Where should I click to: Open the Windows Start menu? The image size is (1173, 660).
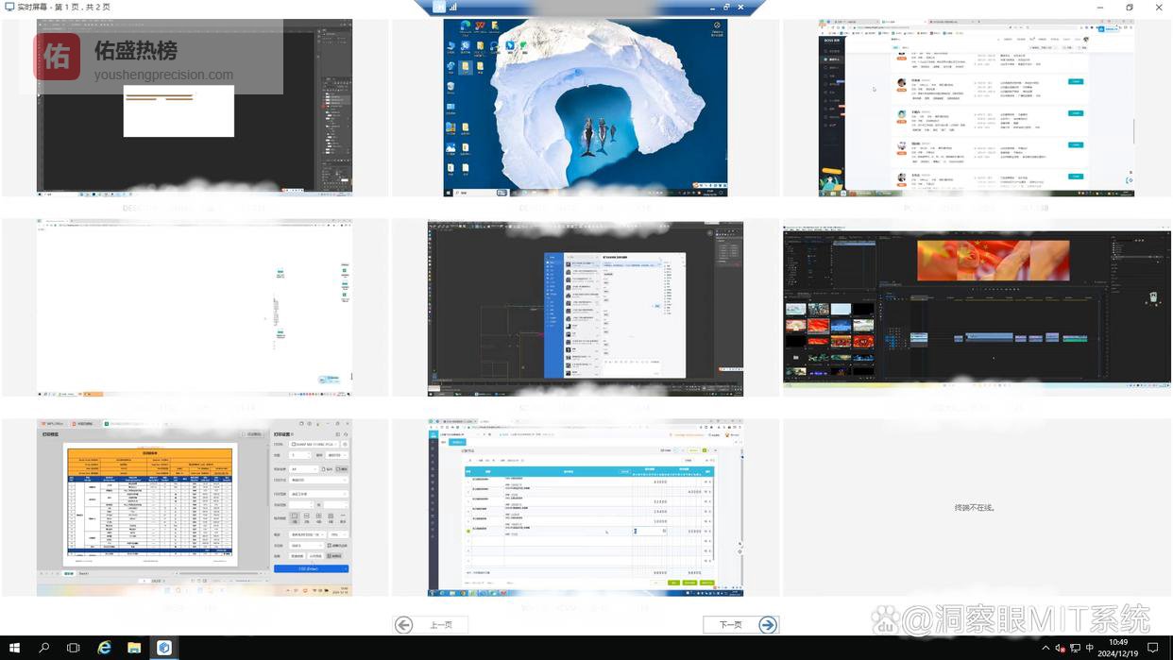14,648
